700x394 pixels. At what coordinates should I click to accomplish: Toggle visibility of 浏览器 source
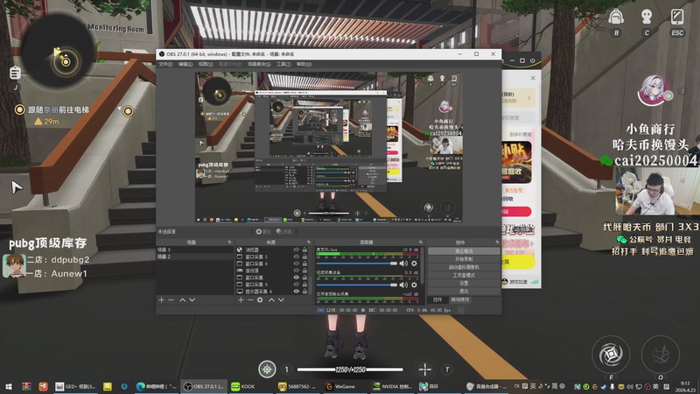296,250
